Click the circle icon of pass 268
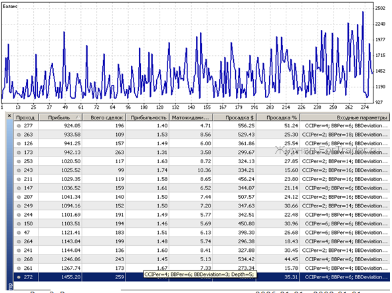The image size is (392, 293). click(x=19, y=259)
